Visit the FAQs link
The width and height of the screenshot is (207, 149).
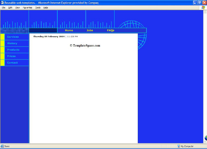click(111, 30)
